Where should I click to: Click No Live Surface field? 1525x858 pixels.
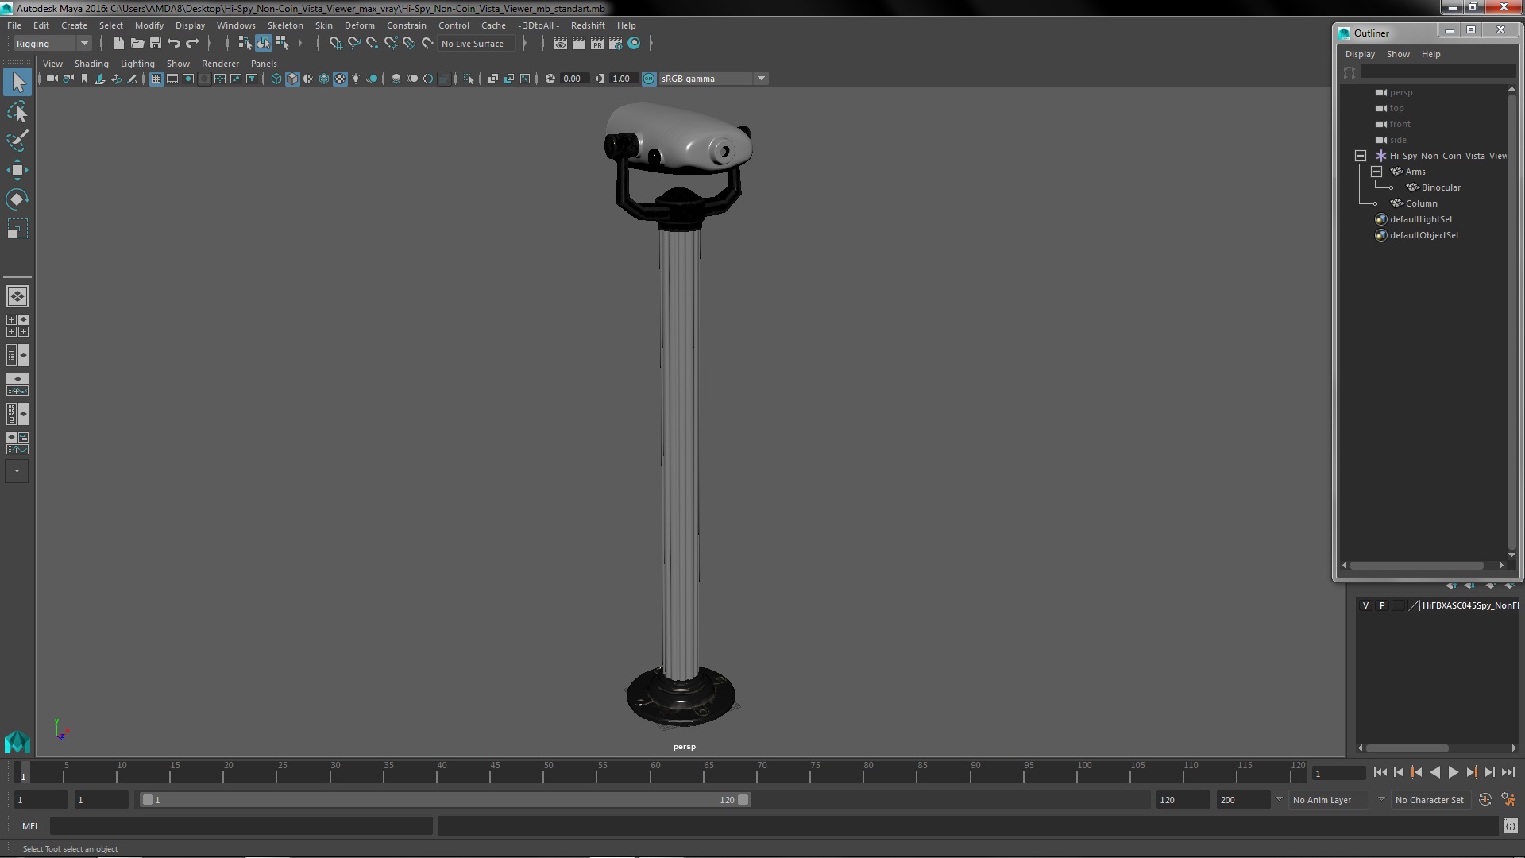[478, 44]
